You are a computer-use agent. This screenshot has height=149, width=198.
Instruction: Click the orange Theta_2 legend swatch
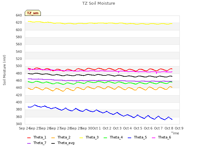click(53, 138)
